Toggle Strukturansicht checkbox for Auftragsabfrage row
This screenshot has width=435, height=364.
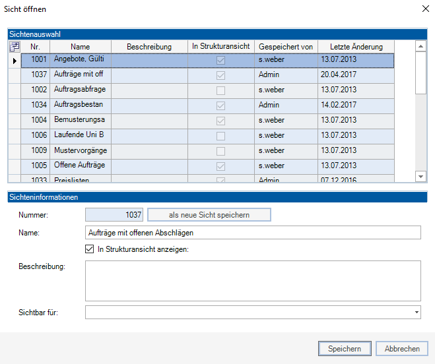tap(220, 90)
